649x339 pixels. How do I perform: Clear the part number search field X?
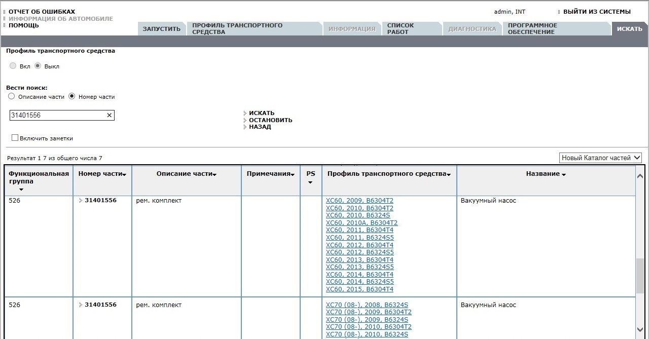[x=109, y=116]
